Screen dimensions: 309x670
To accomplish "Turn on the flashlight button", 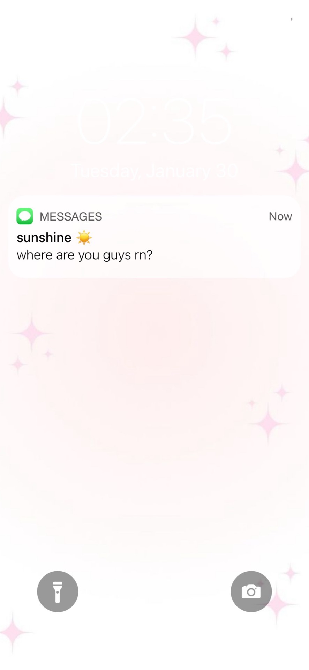I will pos(58,591).
